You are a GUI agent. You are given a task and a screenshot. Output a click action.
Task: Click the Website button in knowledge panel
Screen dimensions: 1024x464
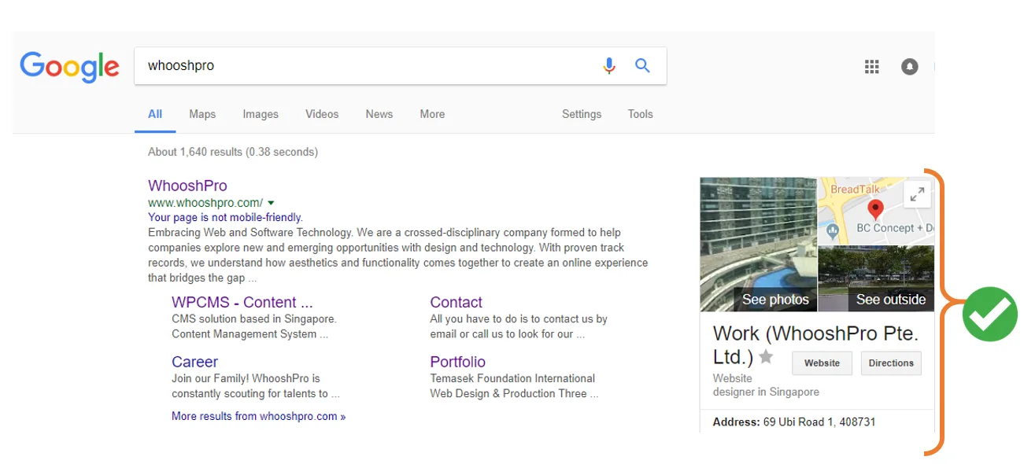(x=822, y=363)
